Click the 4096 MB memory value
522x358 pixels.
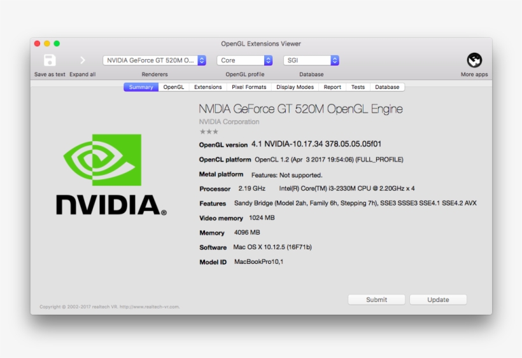247,232
